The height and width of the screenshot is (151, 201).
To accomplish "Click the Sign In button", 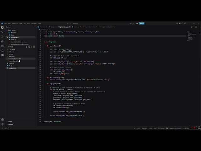I will point(142,23).
